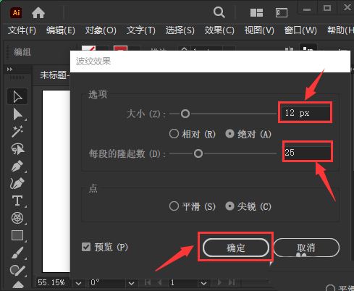Image resolution: width=354 pixels, height=291 pixels.
Task: Go to the Home screen icon
Action: (38, 12)
